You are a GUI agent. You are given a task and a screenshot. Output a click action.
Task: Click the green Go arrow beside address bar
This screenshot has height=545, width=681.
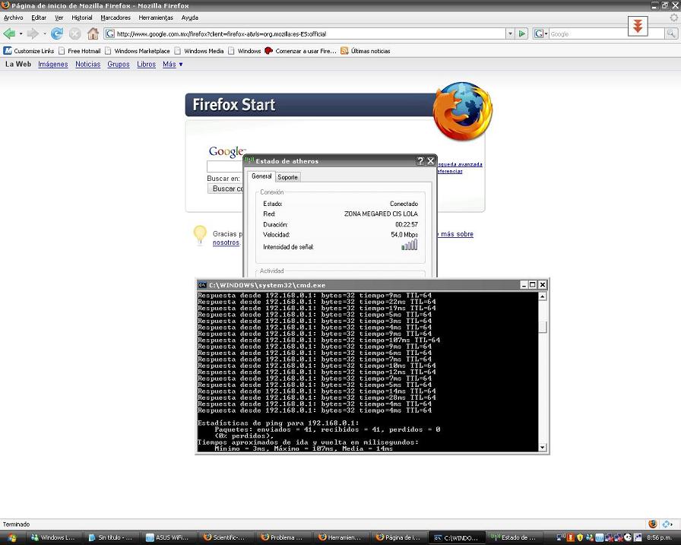click(x=522, y=33)
